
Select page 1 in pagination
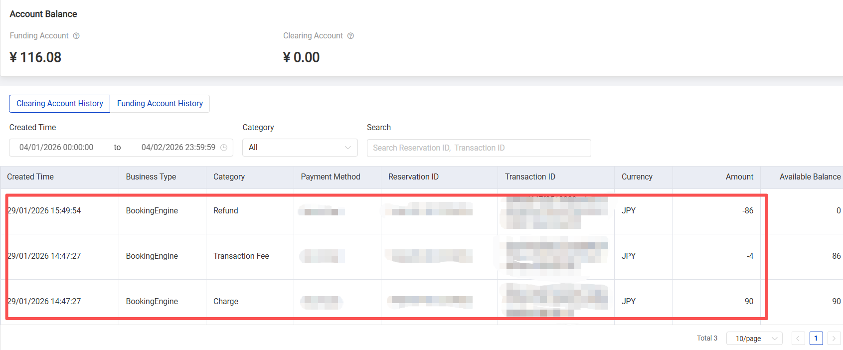pyautogui.click(x=816, y=339)
